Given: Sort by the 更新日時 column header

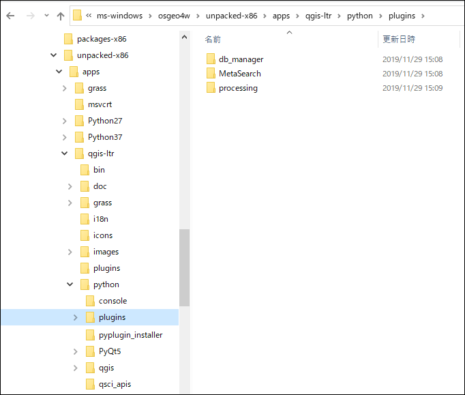Looking at the screenshot, I should [399, 40].
